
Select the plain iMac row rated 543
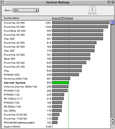pyautogui.click(x=56, y=71)
